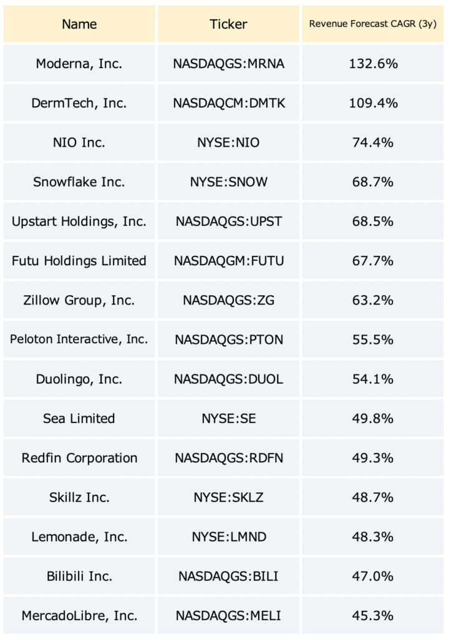Click the Lemonade, Inc. cell

click(79, 537)
